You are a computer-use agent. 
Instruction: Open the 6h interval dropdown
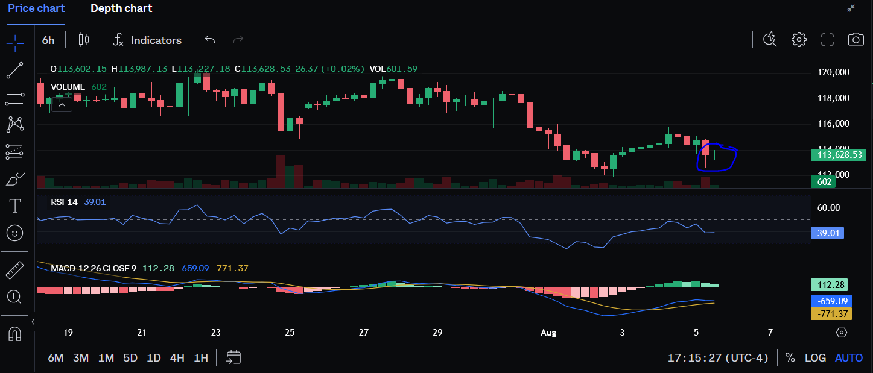tap(48, 40)
